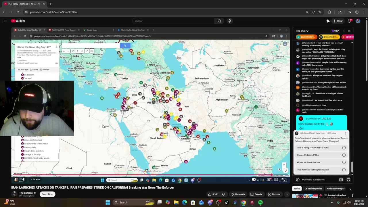Viewport: 368px width, 207px height.
Task: Pause the live video
Action: coord(16,179)
